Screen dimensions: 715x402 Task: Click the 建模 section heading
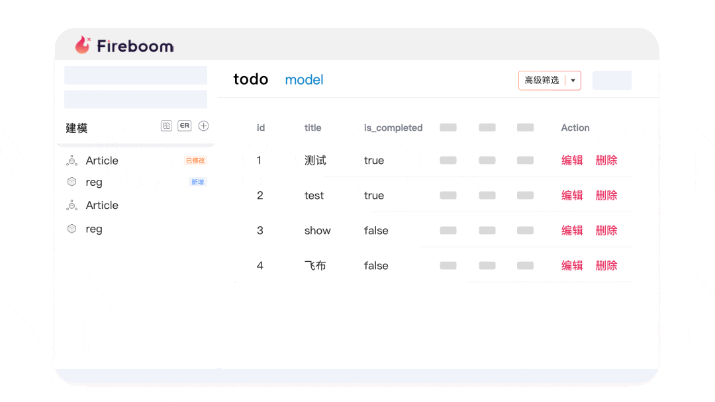click(x=77, y=128)
